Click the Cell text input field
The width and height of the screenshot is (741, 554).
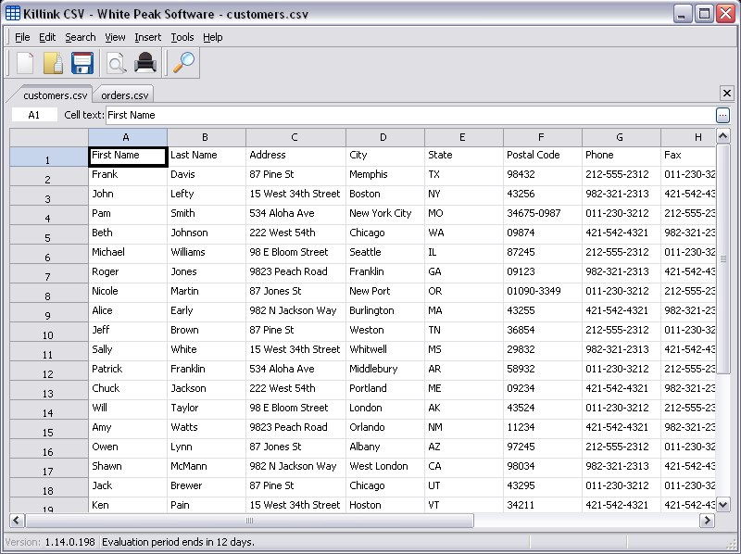408,115
